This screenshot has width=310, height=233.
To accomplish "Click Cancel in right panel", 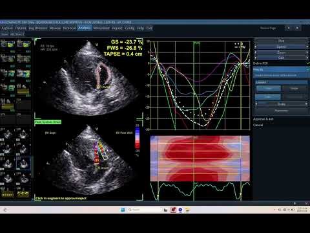I will 258,125.
